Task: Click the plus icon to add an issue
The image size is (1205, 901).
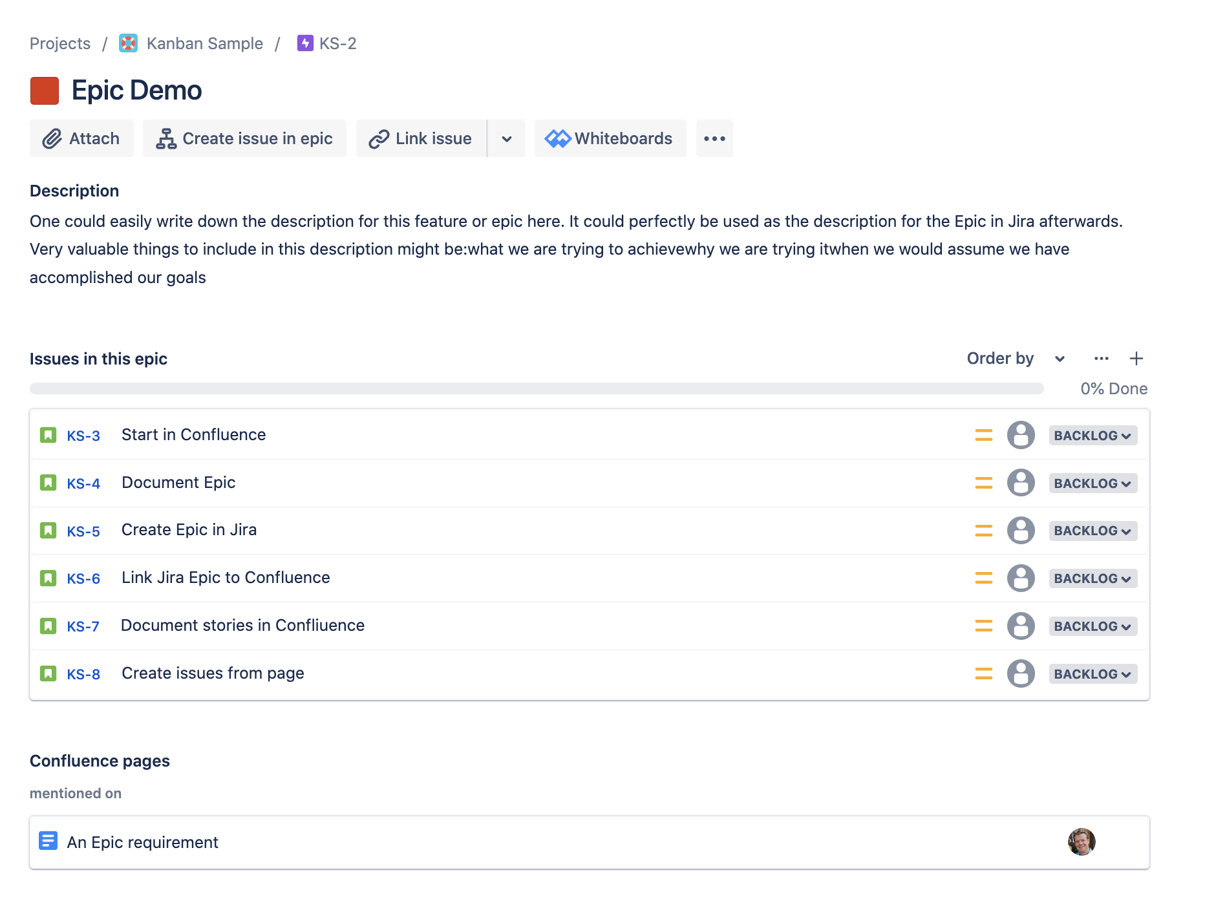Action: tap(1136, 358)
